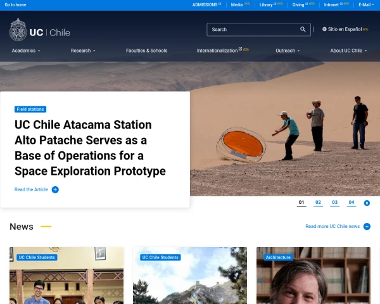Pause the hero carousel slideshow

tap(367, 203)
